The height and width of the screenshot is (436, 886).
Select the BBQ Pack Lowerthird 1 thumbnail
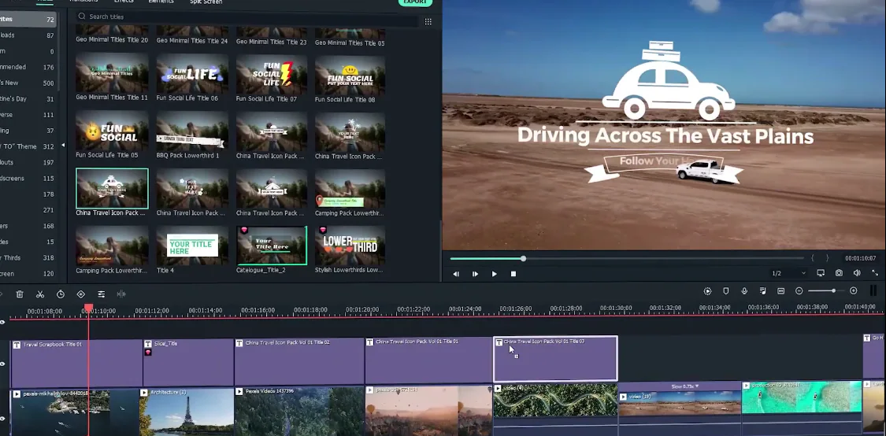pos(192,131)
